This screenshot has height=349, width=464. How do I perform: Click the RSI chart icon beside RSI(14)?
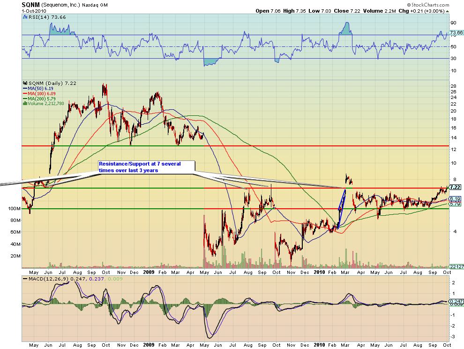coord(25,17)
